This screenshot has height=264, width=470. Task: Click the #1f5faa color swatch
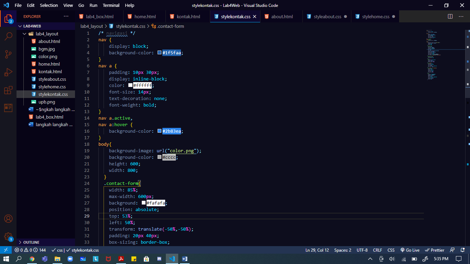[159, 52]
